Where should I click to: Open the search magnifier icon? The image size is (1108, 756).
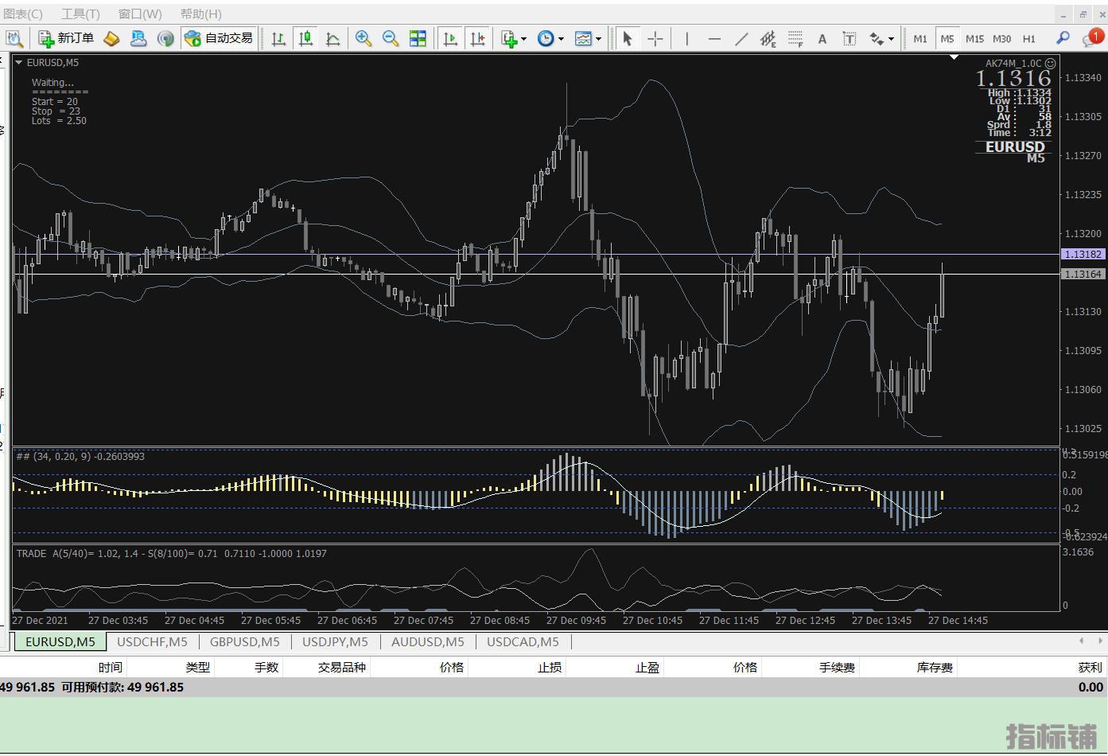tap(1063, 38)
